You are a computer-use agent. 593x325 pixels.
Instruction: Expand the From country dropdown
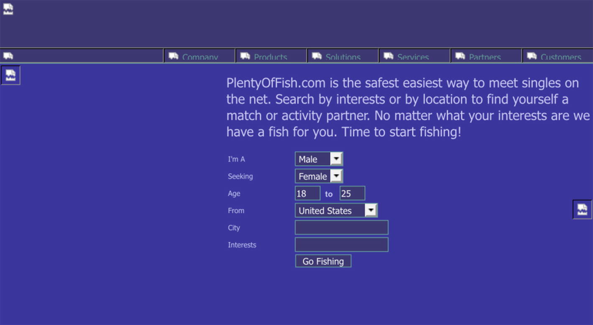(336, 210)
